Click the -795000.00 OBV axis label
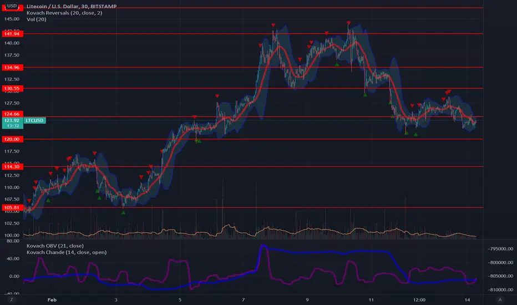This screenshot has height=305, width=517. tap(500, 248)
